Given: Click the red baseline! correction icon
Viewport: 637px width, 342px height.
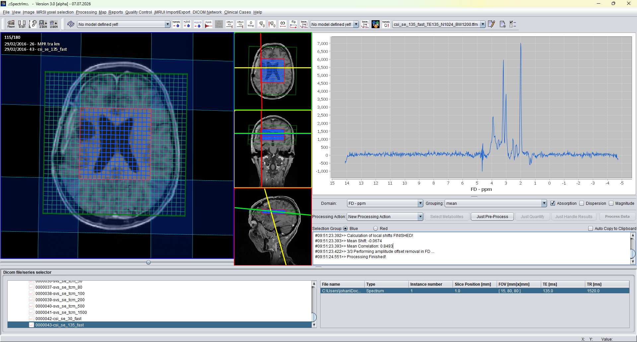Looking at the screenshot, I should pyautogui.click(x=304, y=24).
